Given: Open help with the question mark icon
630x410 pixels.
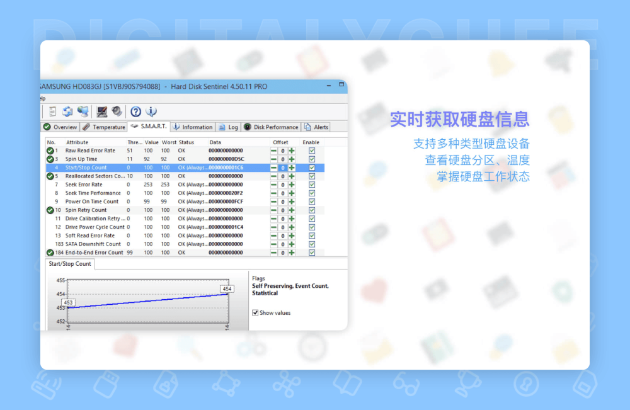Looking at the screenshot, I should pos(136,111).
